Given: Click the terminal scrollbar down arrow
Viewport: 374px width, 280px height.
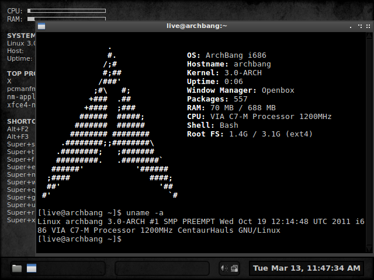Looking at the screenshot, I should 369,249.
